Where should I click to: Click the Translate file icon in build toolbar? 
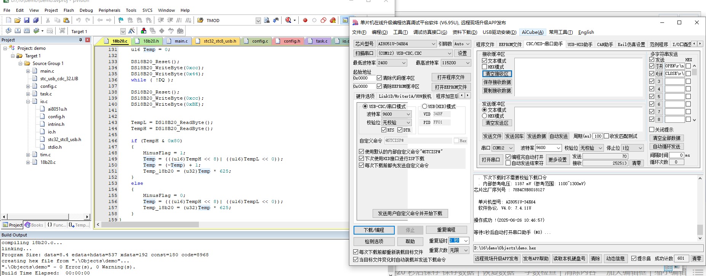[8, 31]
